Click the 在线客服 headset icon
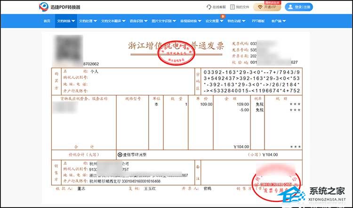This screenshot has width=353, height=208. click(x=209, y=7)
